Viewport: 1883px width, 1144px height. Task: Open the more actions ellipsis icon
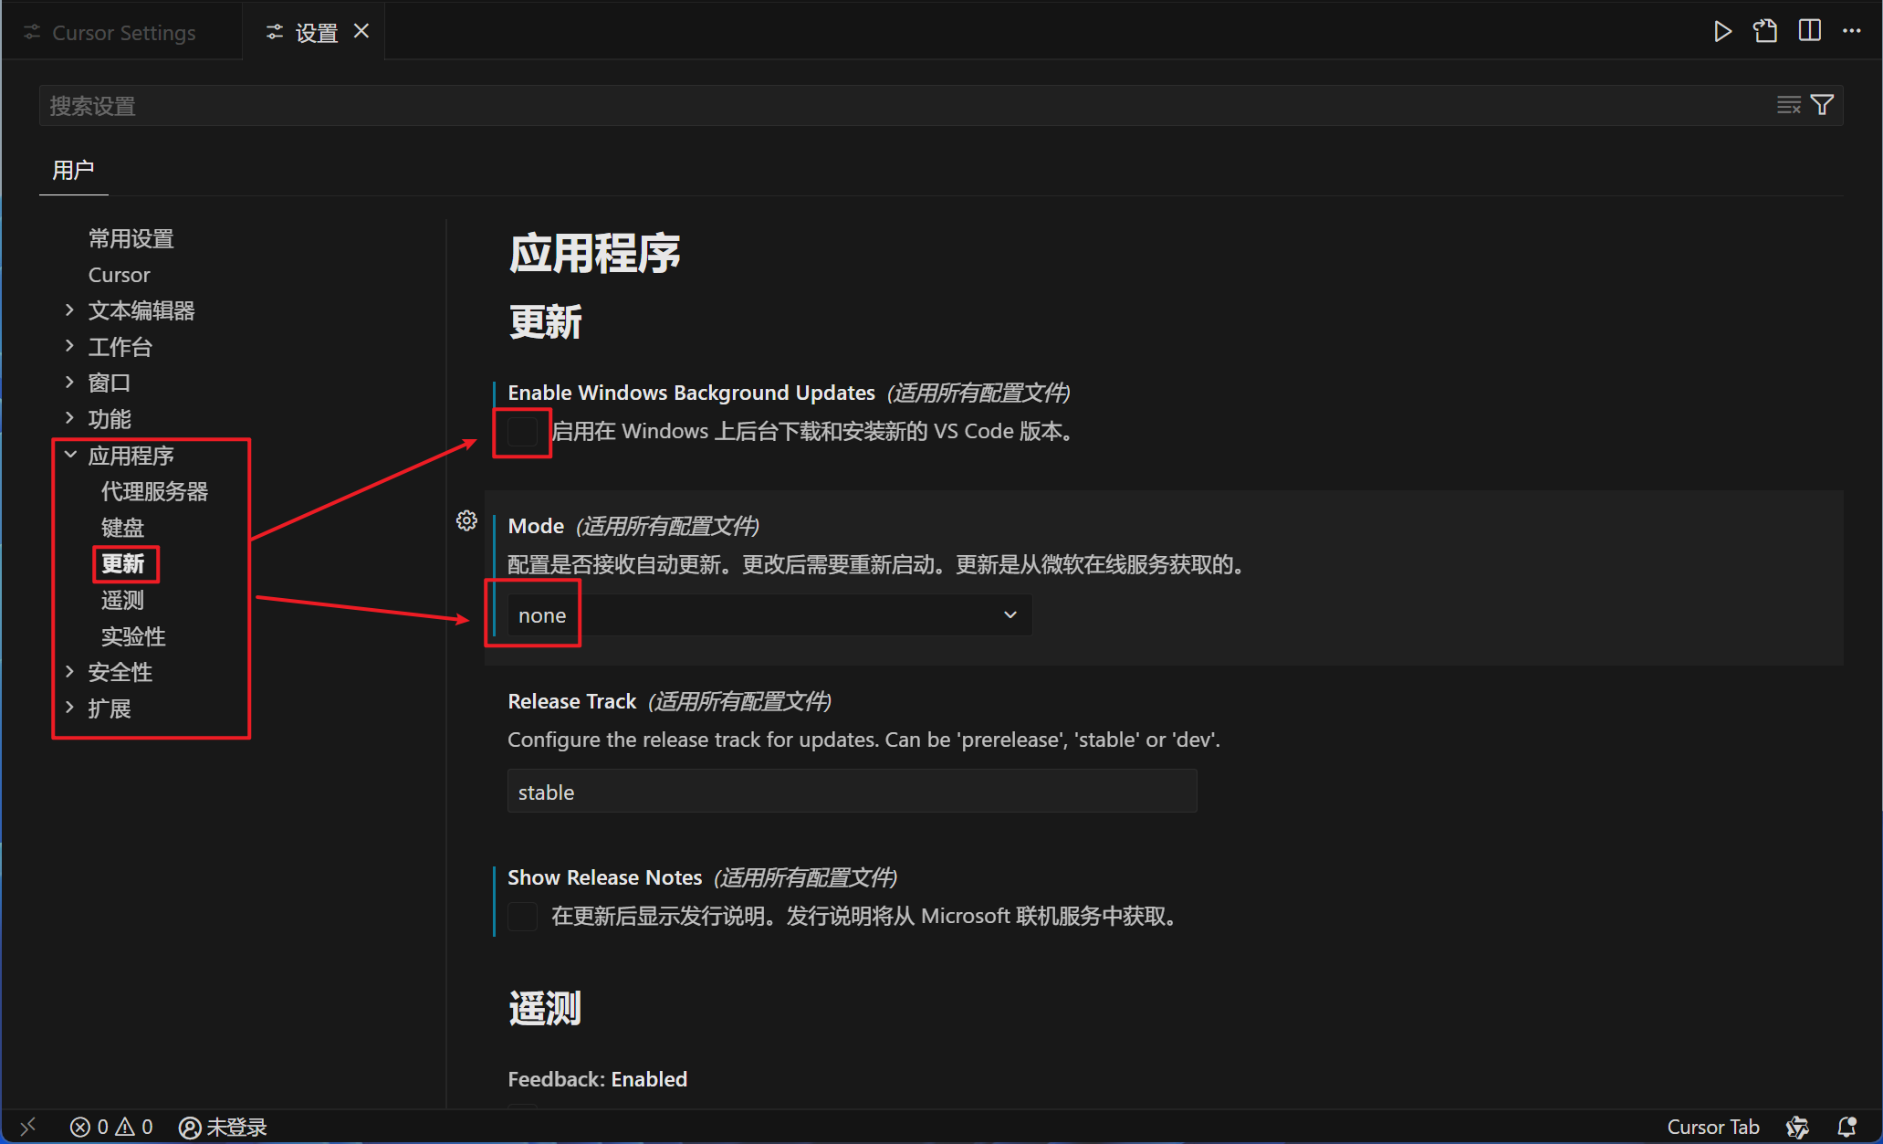(1853, 31)
